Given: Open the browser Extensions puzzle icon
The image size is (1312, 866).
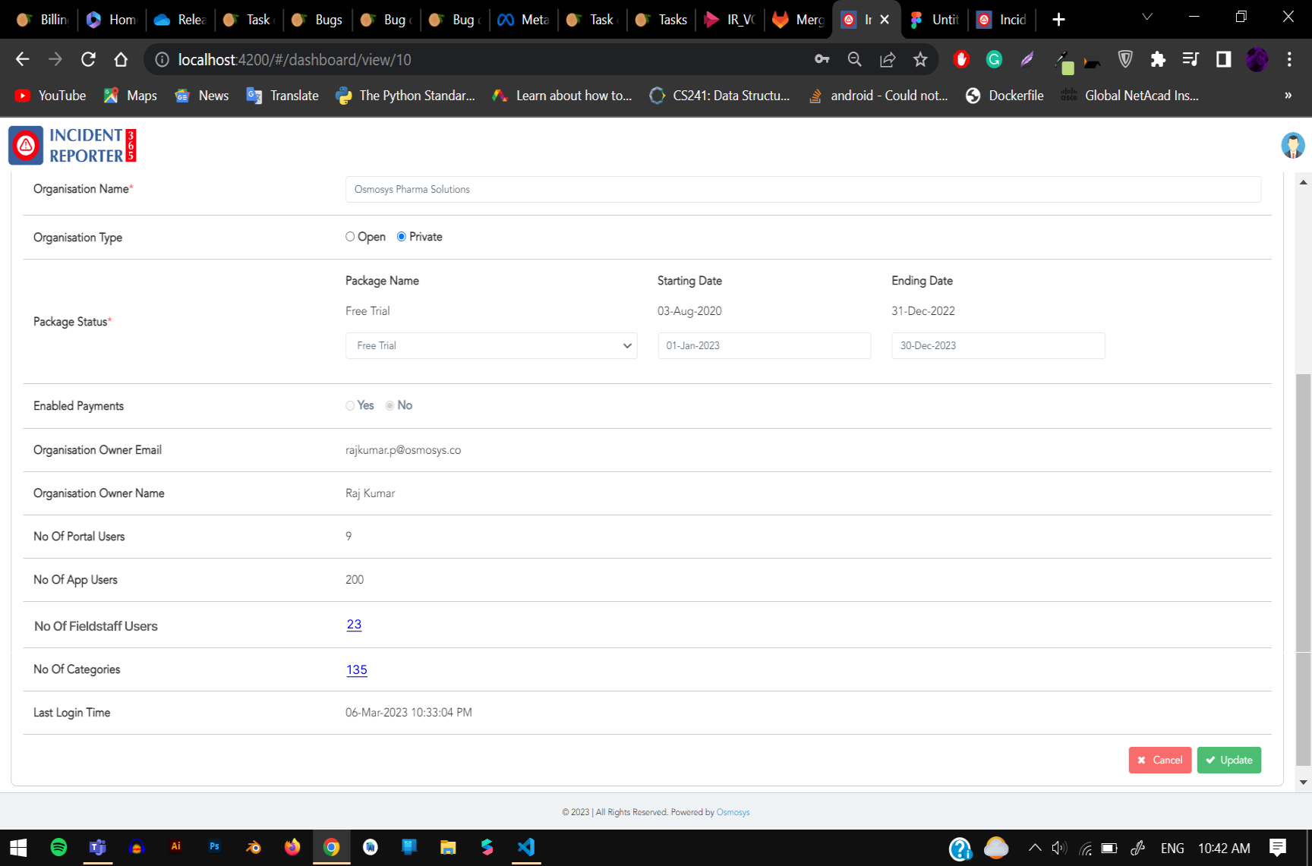Looking at the screenshot, I should pos(1158,60).
